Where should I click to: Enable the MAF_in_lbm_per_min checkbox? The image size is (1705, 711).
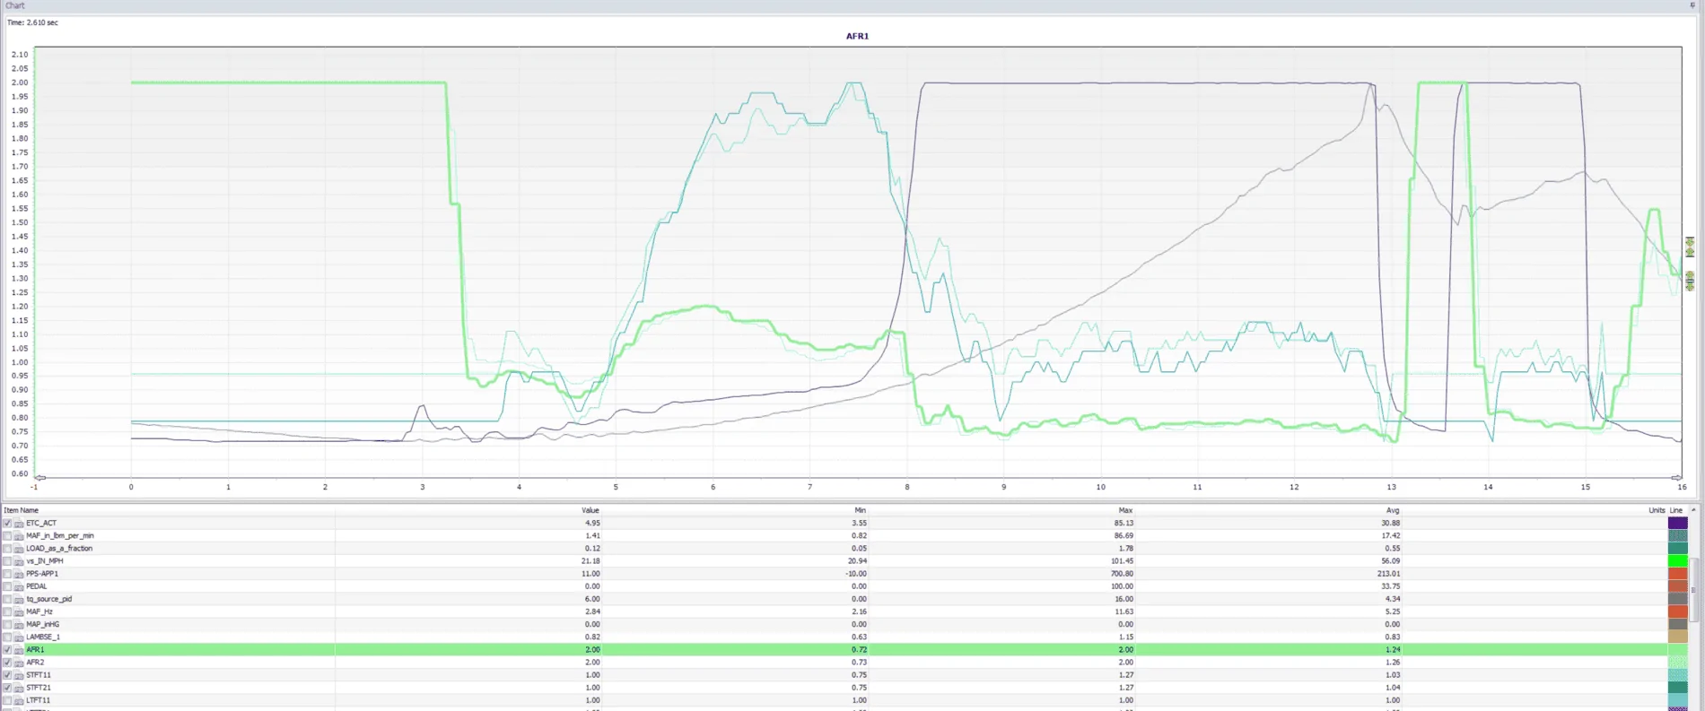click(x=7, y=535)
